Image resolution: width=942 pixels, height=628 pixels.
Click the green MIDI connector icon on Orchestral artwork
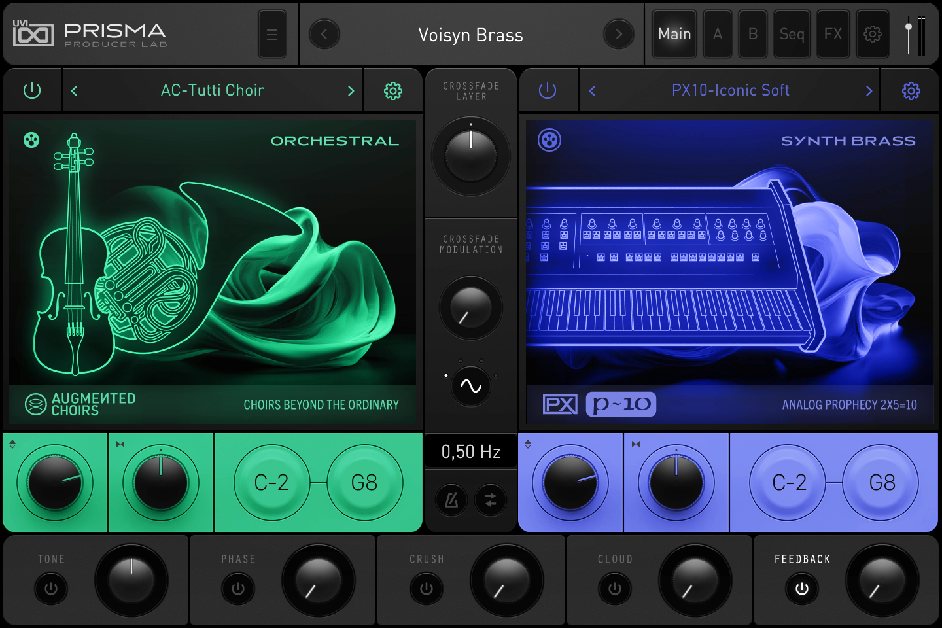[x=31, y=140]
